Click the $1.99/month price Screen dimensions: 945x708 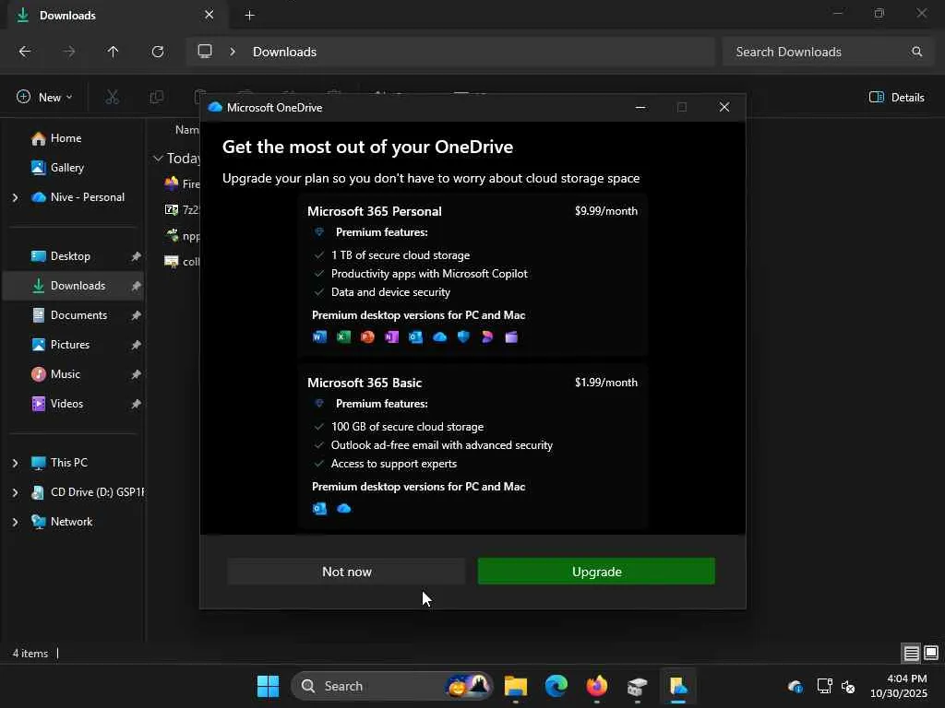coord(605,383)
